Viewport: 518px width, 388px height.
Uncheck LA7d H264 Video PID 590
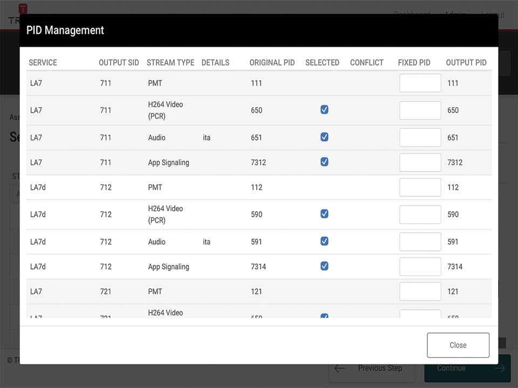[x=324, y=214]
